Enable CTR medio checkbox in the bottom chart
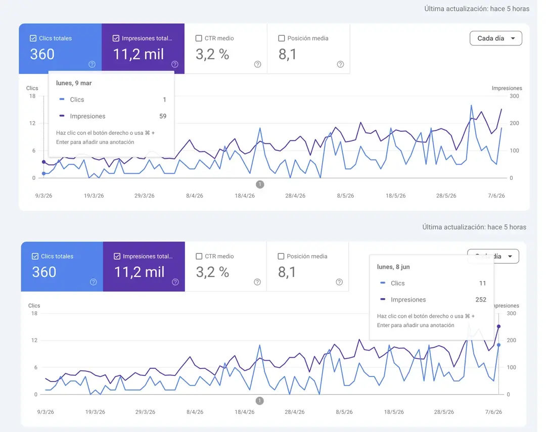The width and height of the screenshot is (546, 432). 199,256
